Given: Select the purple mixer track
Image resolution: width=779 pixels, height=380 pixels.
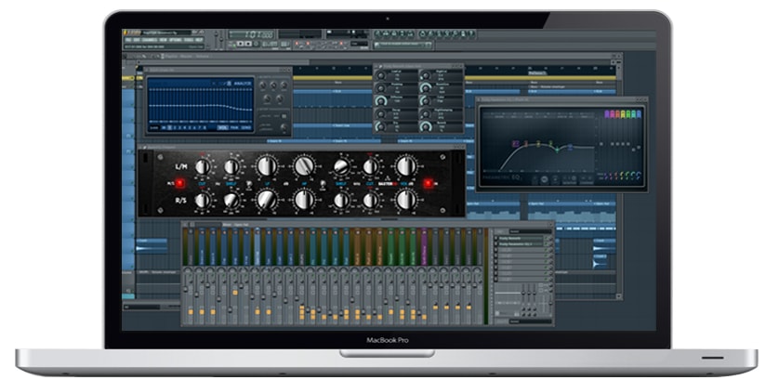Looking at the screenshot, I should [424, 246].
